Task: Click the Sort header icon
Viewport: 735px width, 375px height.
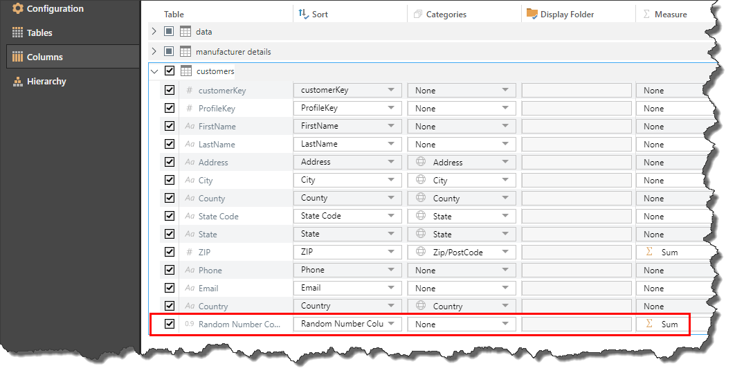Action: (x=303, y=14)
